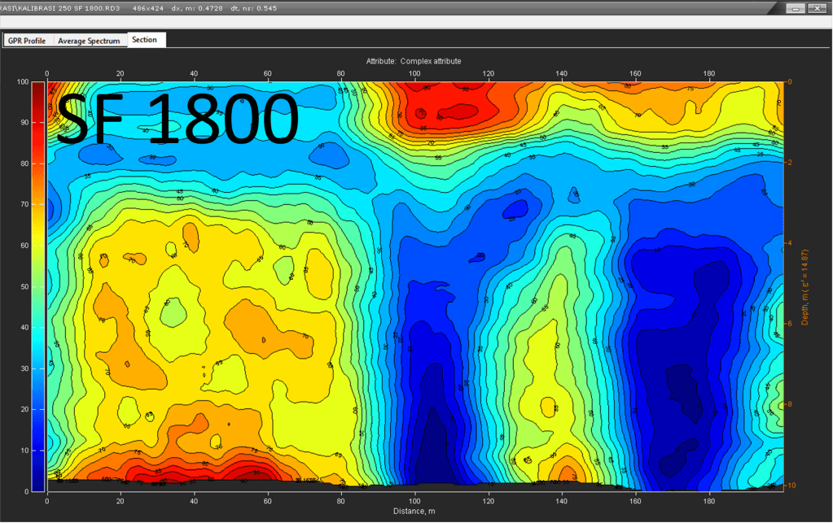Click the 50 label on the color scale

24,286
